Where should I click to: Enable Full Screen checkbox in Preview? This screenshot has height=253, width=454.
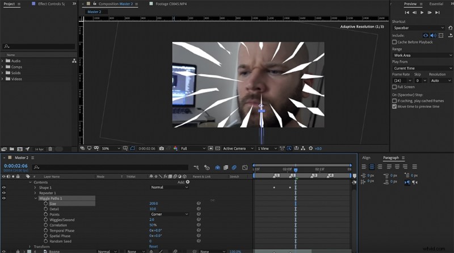pos(394,87)
